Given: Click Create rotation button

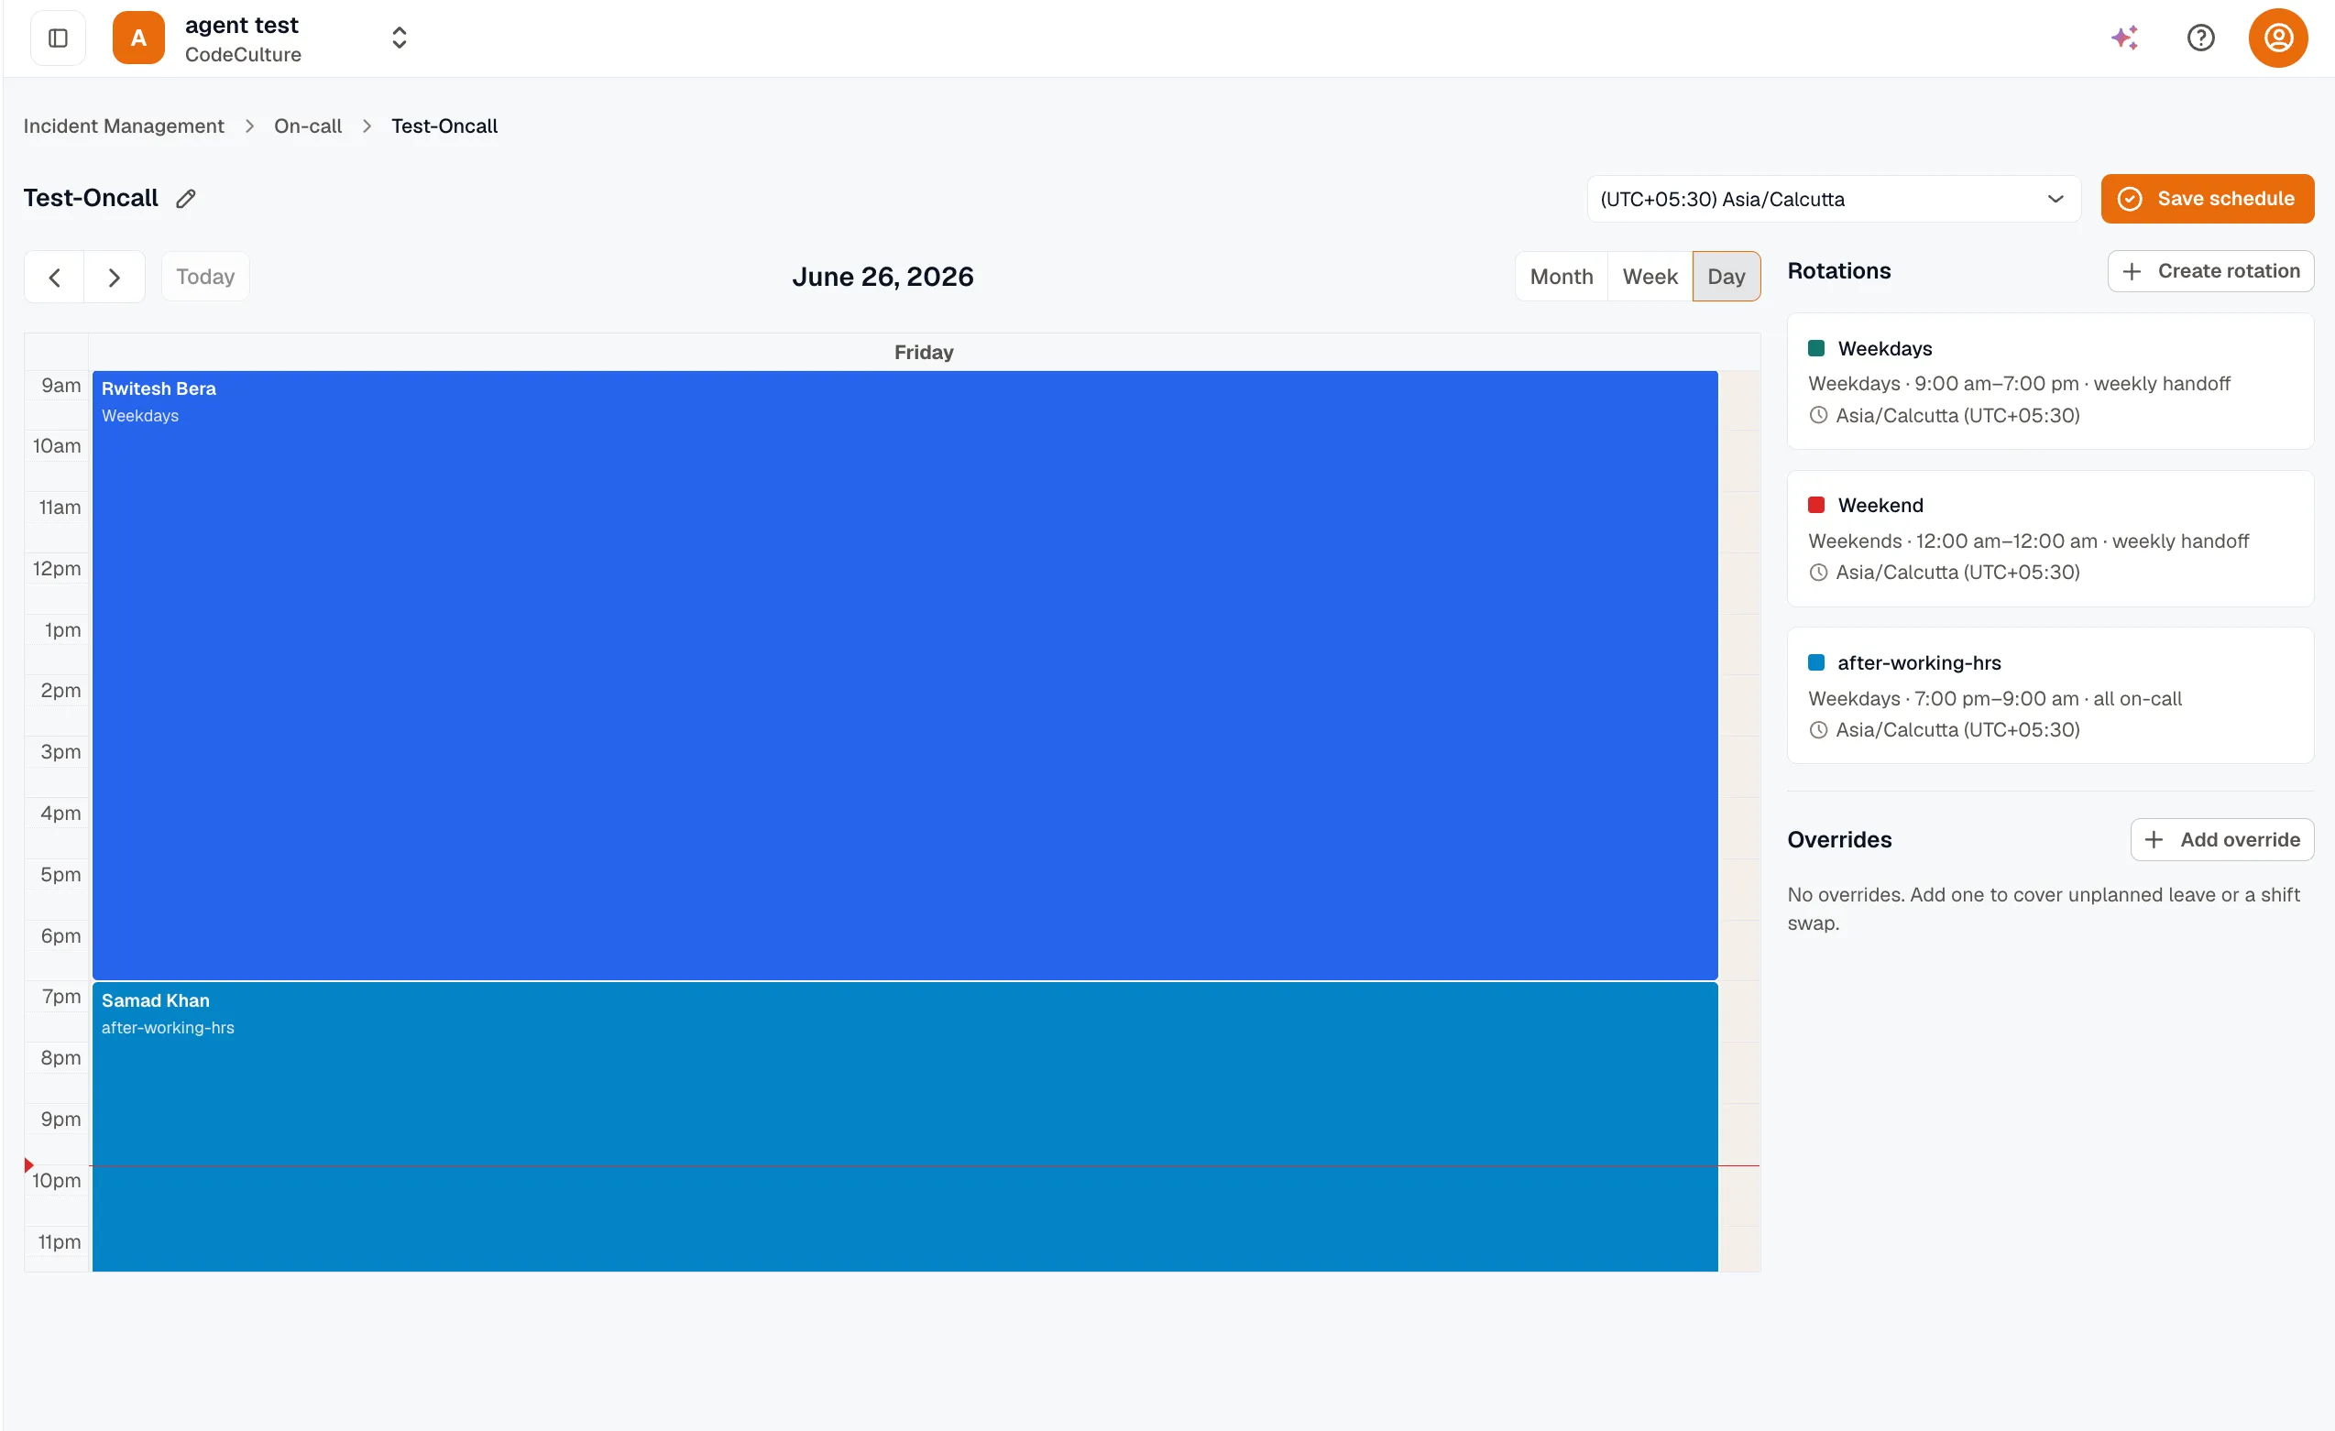Looking at the screenshot, I should tap(2210, 271).
